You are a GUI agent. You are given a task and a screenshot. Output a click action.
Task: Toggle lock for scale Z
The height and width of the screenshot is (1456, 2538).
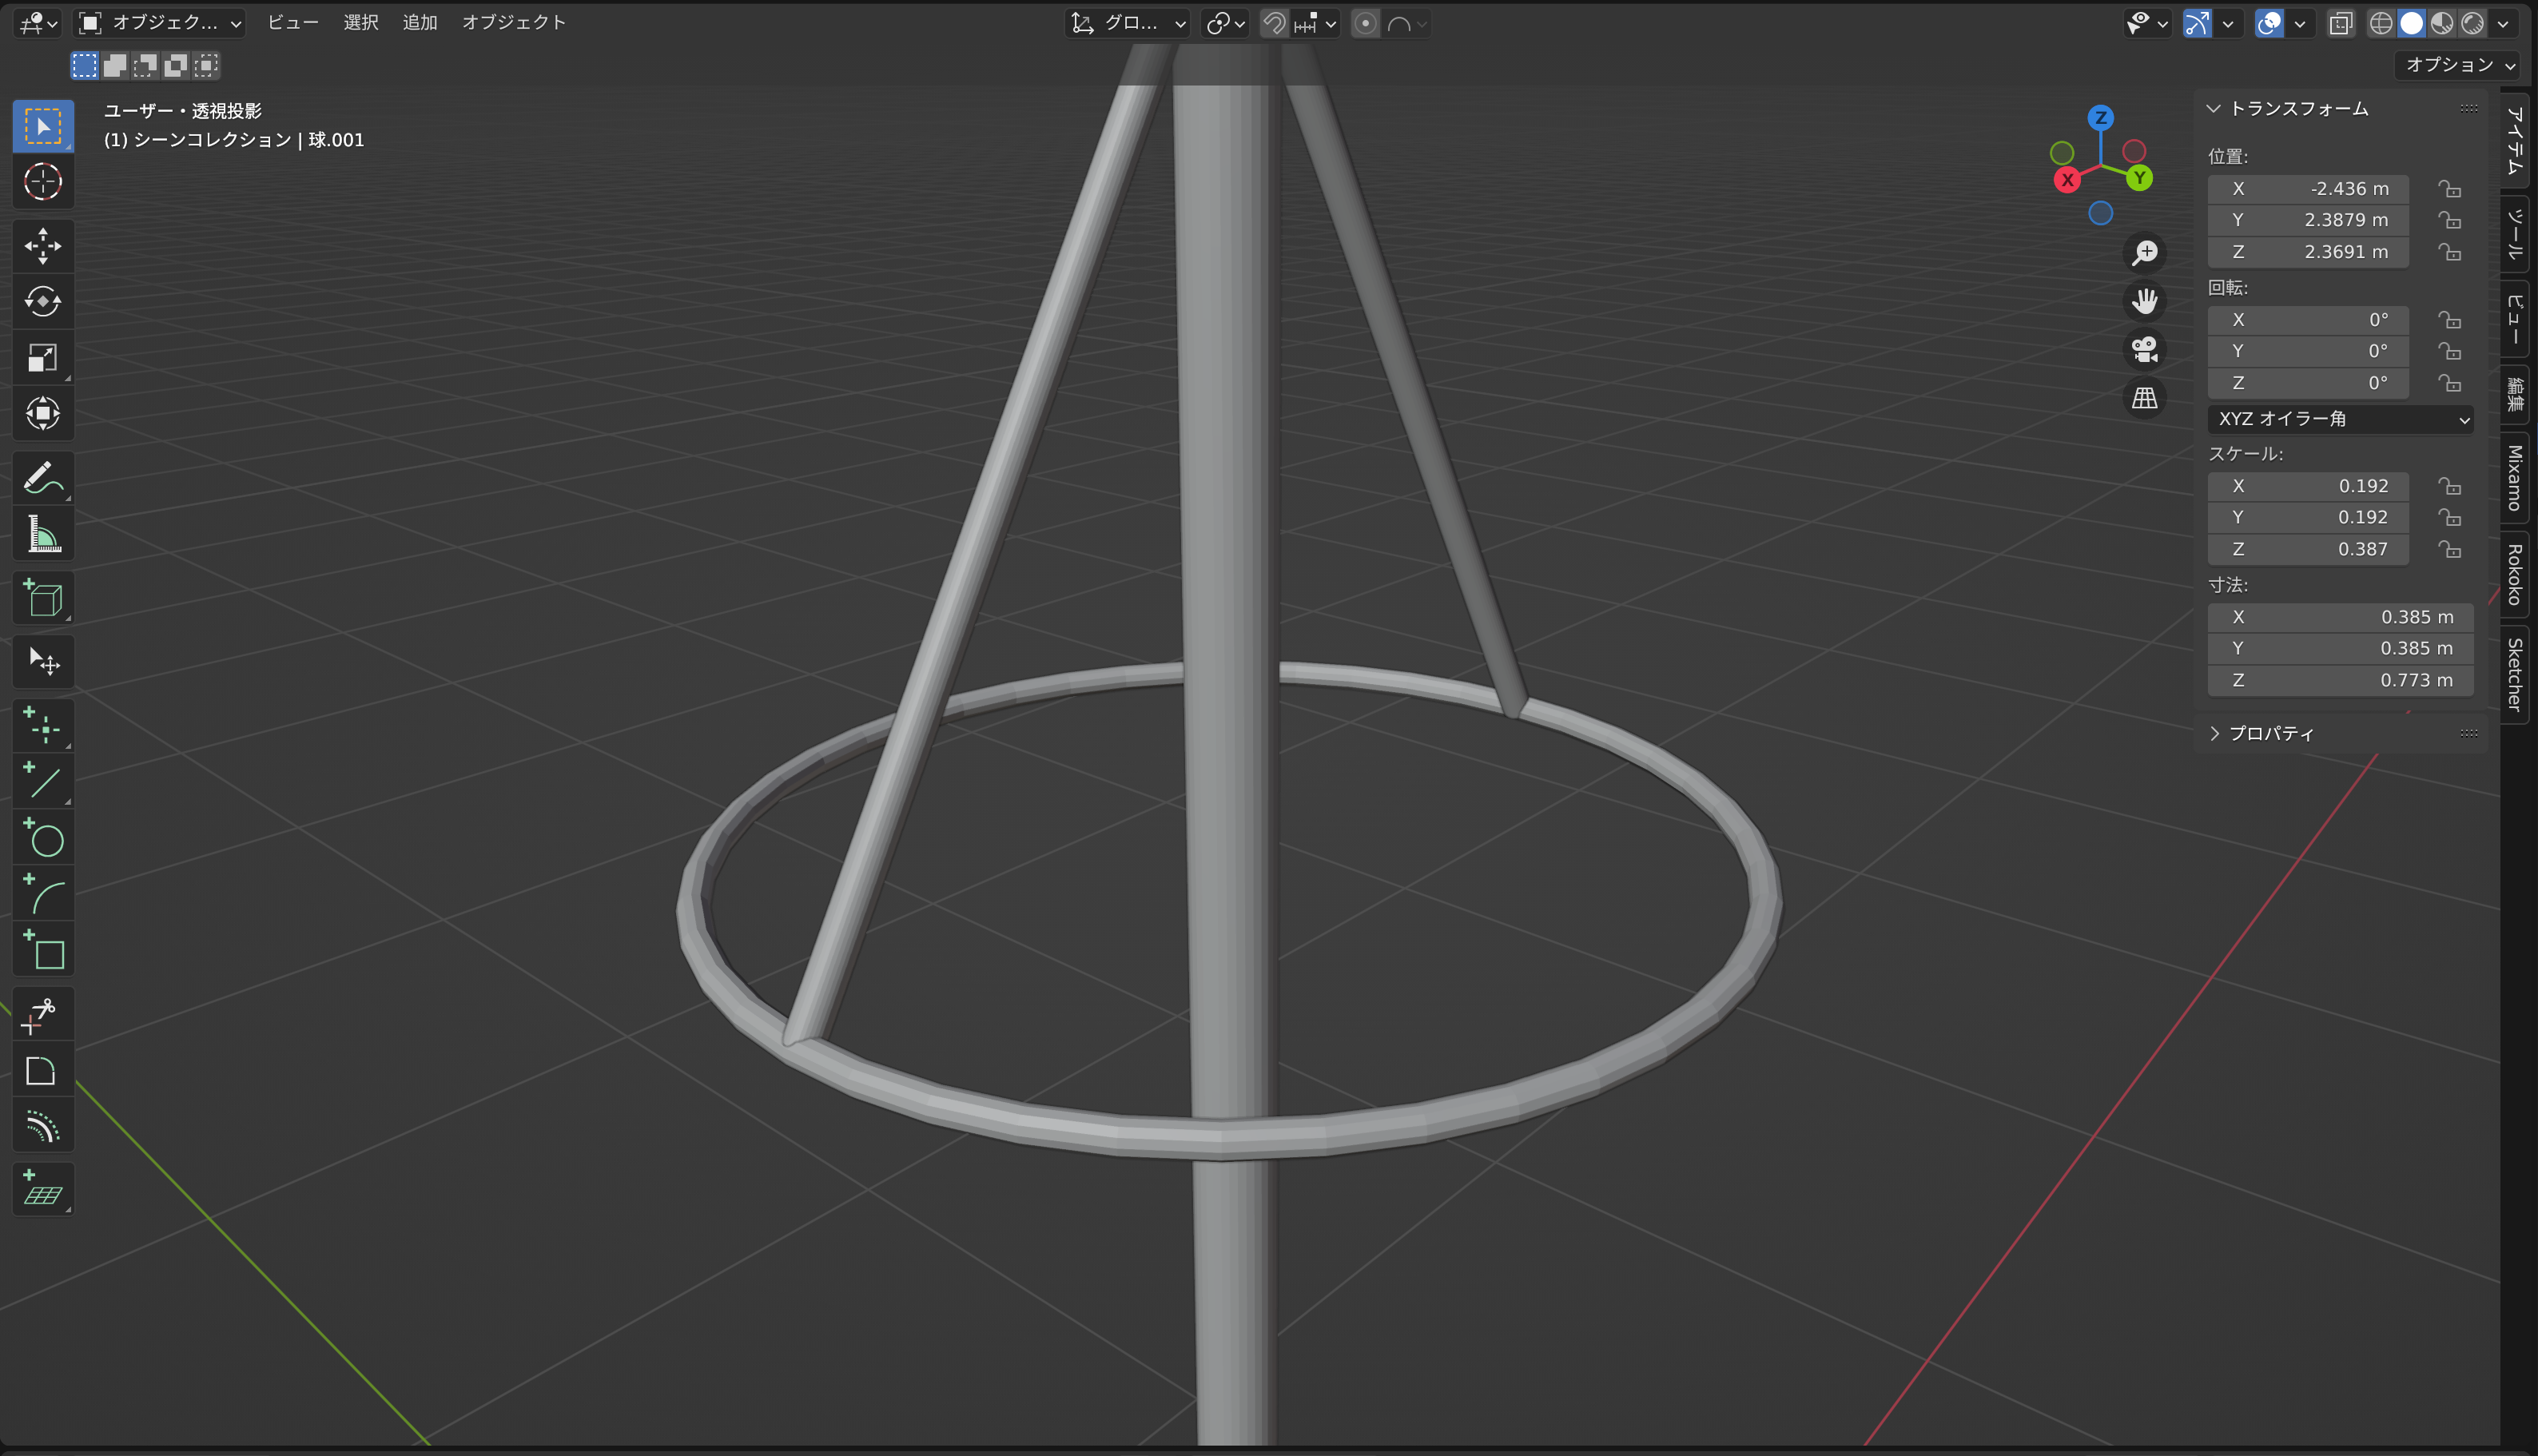(2449, 549)
